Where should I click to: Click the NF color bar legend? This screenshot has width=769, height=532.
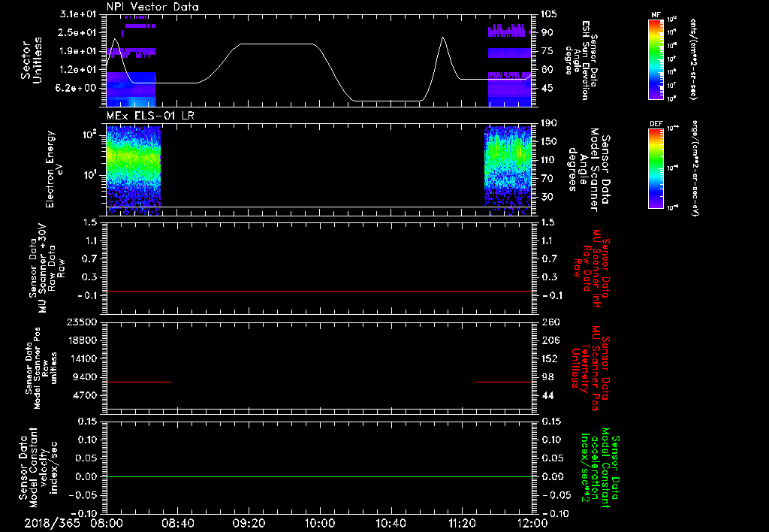(x=656, y=59)
